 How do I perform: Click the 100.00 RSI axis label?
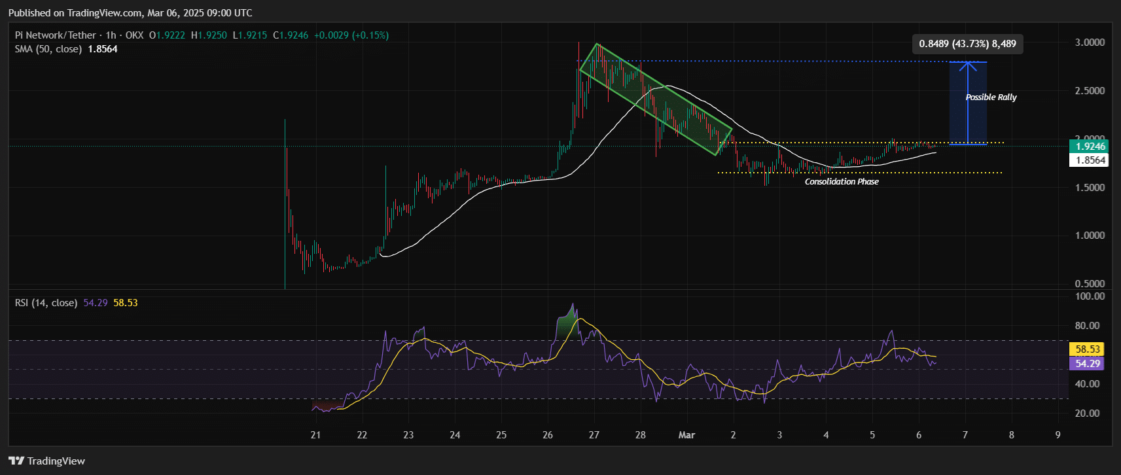point(1090,296)
